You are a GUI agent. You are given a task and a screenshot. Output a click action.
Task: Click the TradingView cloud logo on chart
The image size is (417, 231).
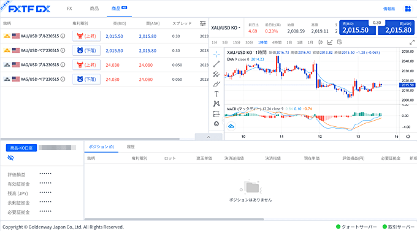(231, 126)
